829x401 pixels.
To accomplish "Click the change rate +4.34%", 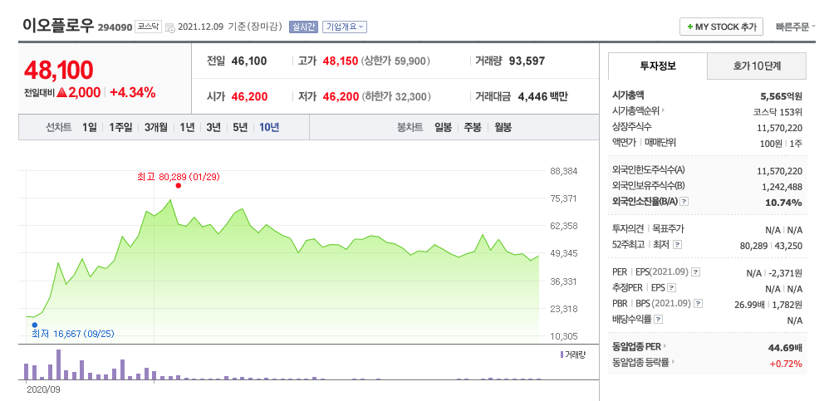I will point(133,93).
